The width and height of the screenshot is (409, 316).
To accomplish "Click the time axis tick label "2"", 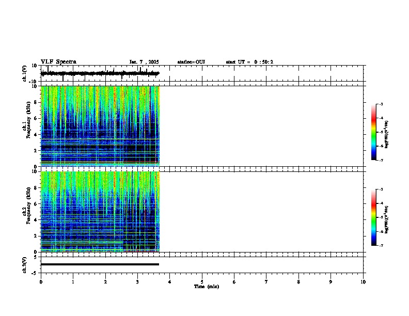I will coord(105,282).
